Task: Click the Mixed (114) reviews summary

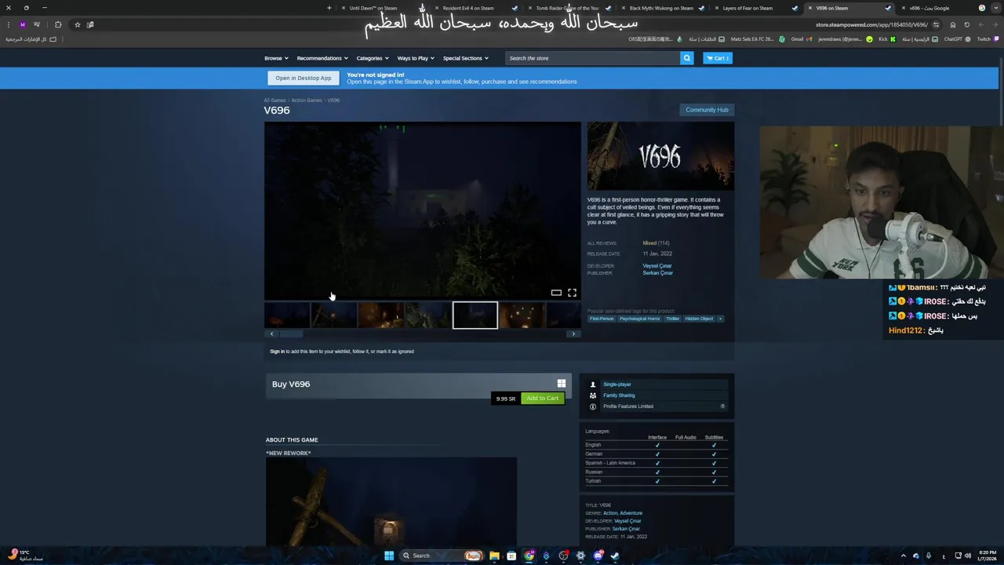Action: point(656,243)
